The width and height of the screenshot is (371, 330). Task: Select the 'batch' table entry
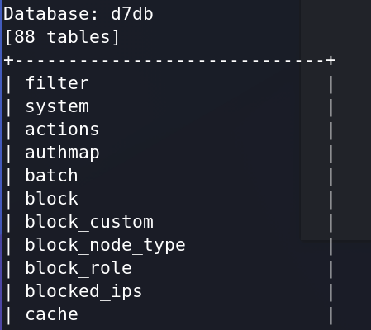coord(51,175)
